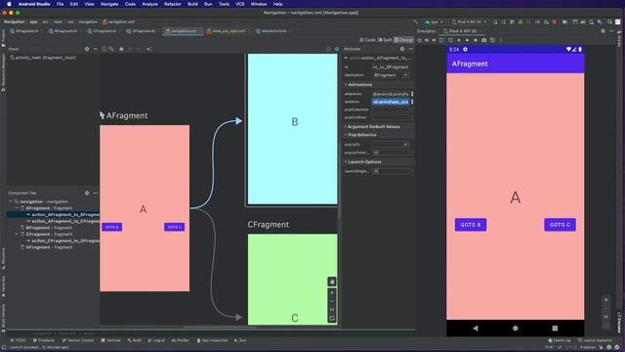Tap the Android home circle on emulator

coord(516,329)
